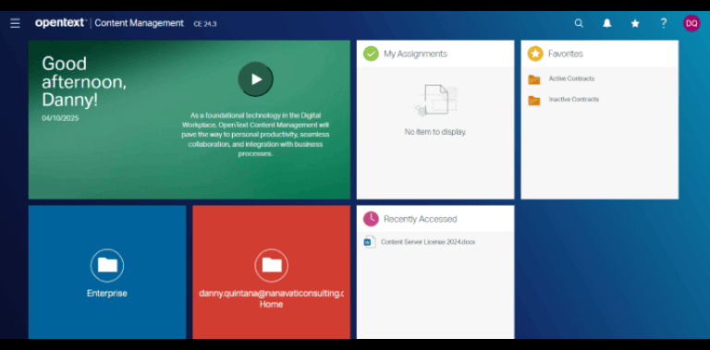Click the No item to display message

point(435,132)
